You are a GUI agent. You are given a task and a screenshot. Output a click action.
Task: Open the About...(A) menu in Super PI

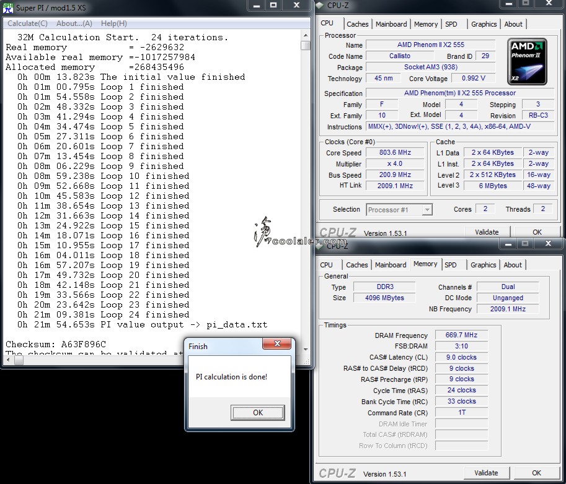74,24
